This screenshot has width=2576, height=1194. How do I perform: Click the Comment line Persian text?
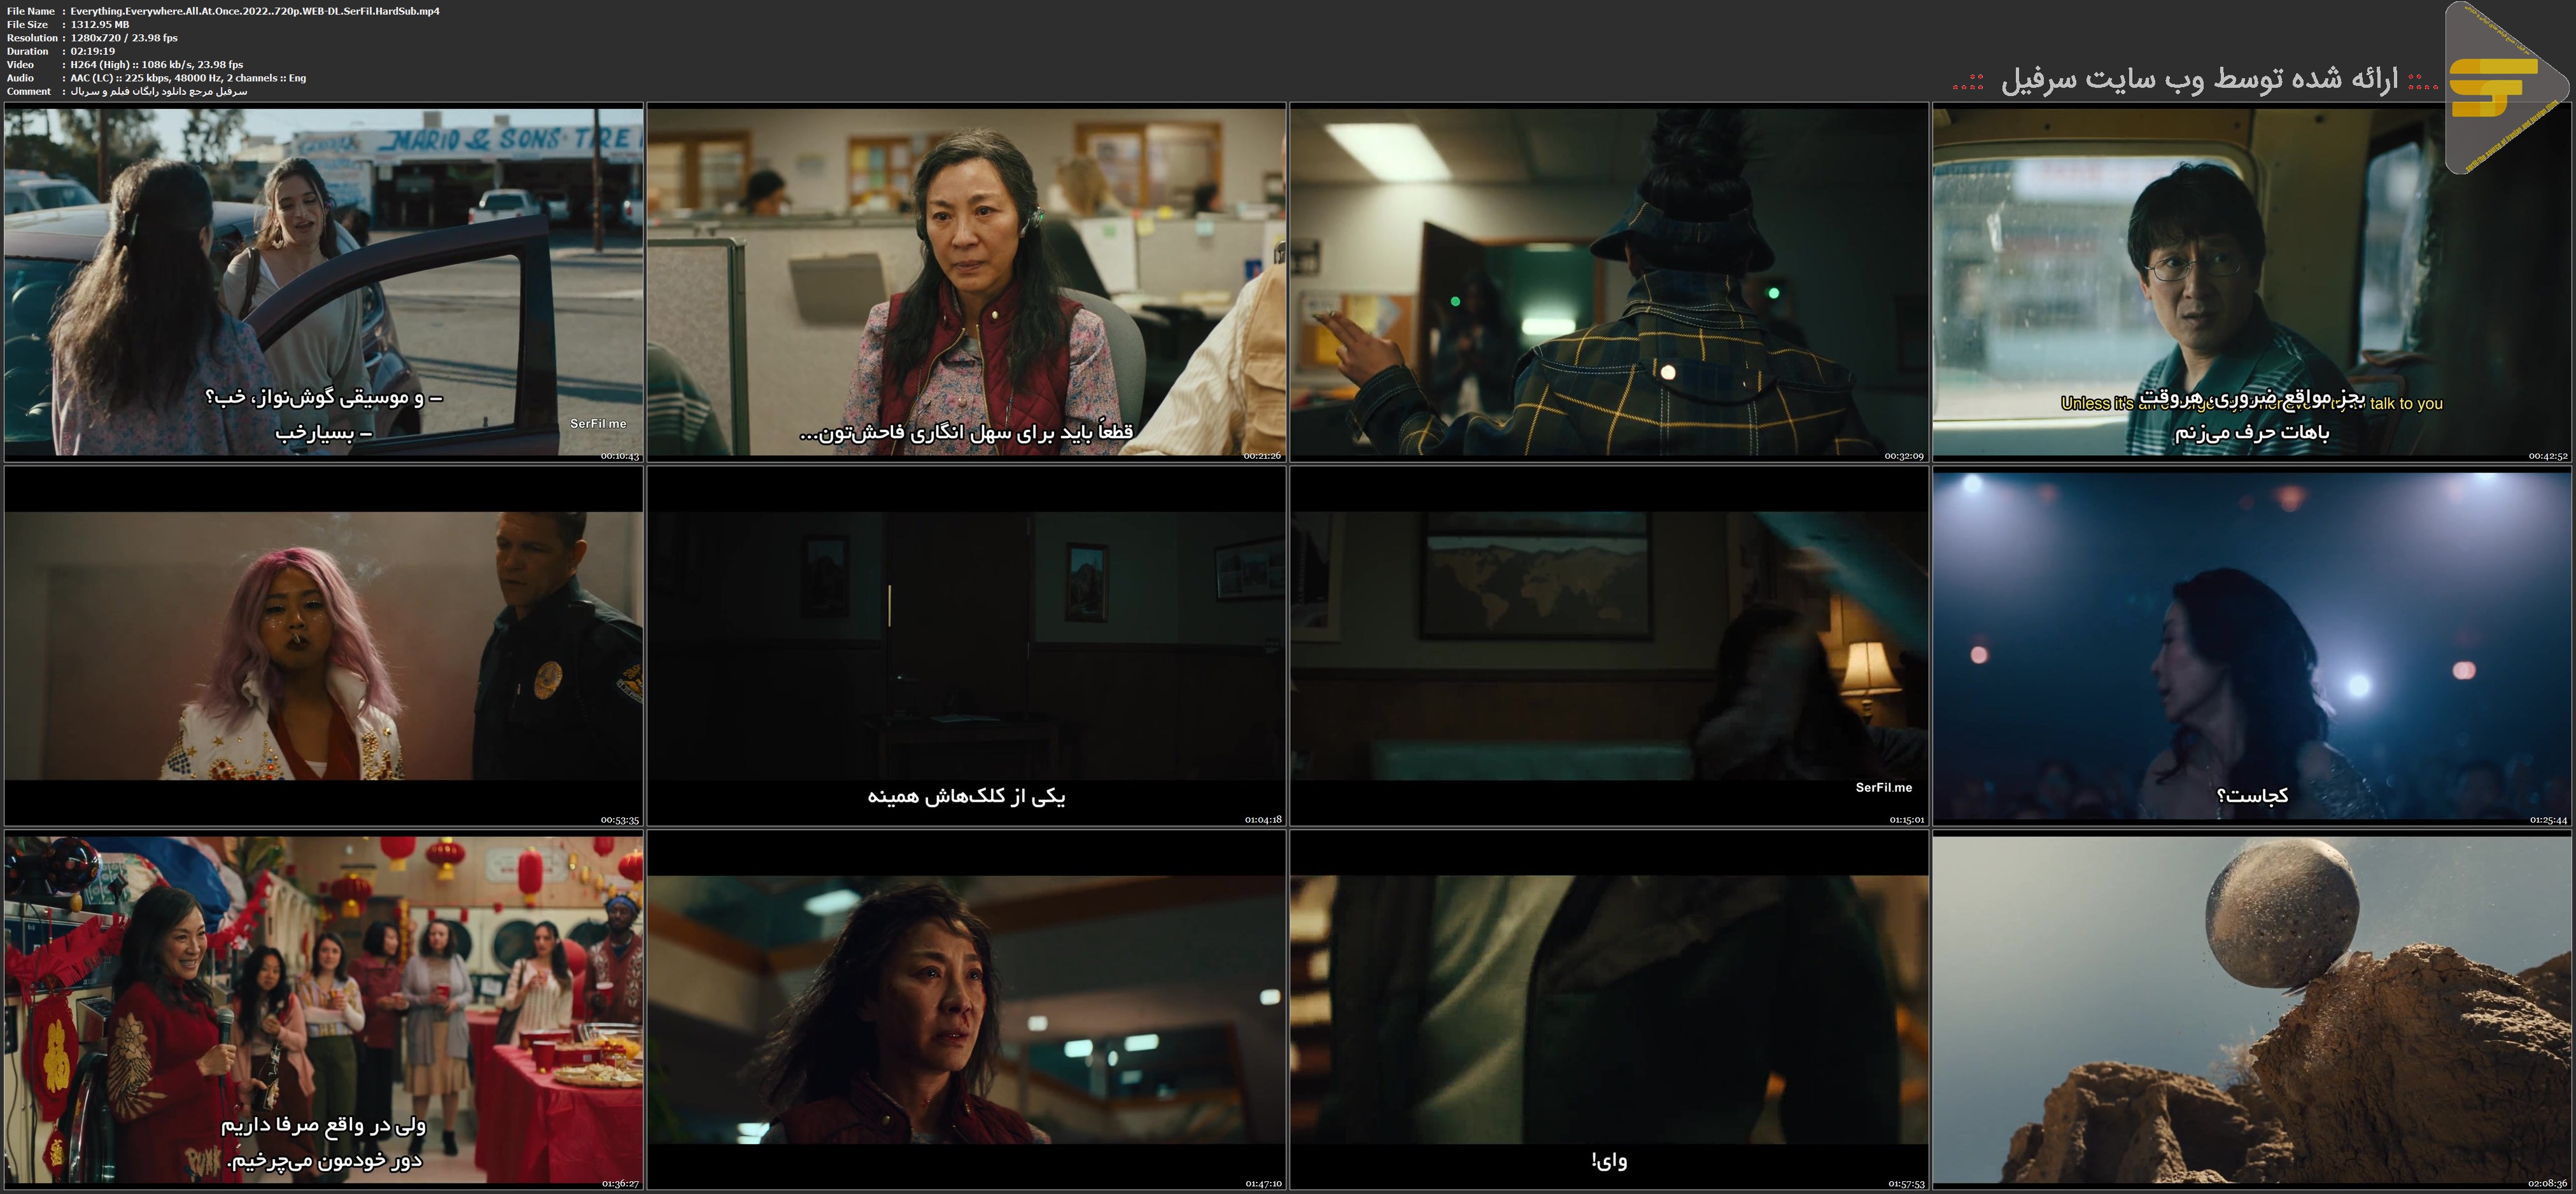pos(158,91)
